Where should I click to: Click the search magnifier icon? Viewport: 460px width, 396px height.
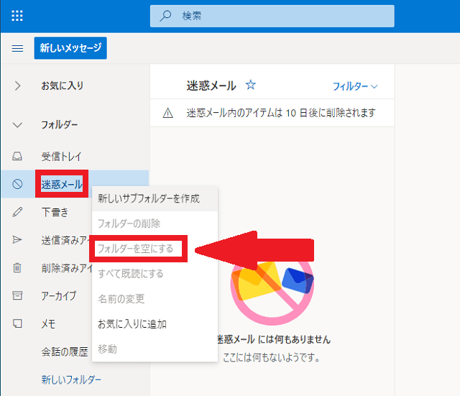pyautogui.click(x=165, y=16)
